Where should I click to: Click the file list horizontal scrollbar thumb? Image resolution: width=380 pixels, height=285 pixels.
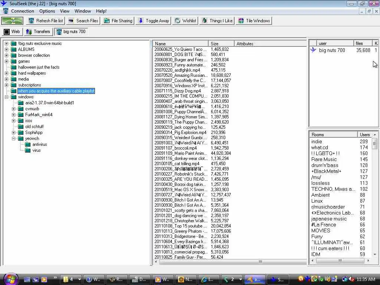pyautogui.click(x=260, y=262)
